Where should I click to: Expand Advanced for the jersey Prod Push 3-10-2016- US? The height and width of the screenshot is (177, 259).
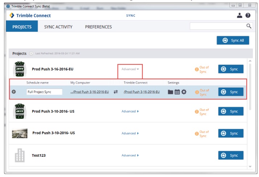[x=130, y=111]
